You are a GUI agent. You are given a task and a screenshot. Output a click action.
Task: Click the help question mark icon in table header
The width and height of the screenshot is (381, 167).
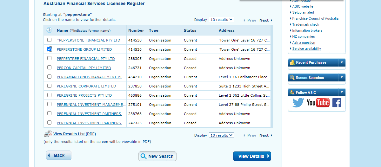pyautogui.click(x=49, y=30)
